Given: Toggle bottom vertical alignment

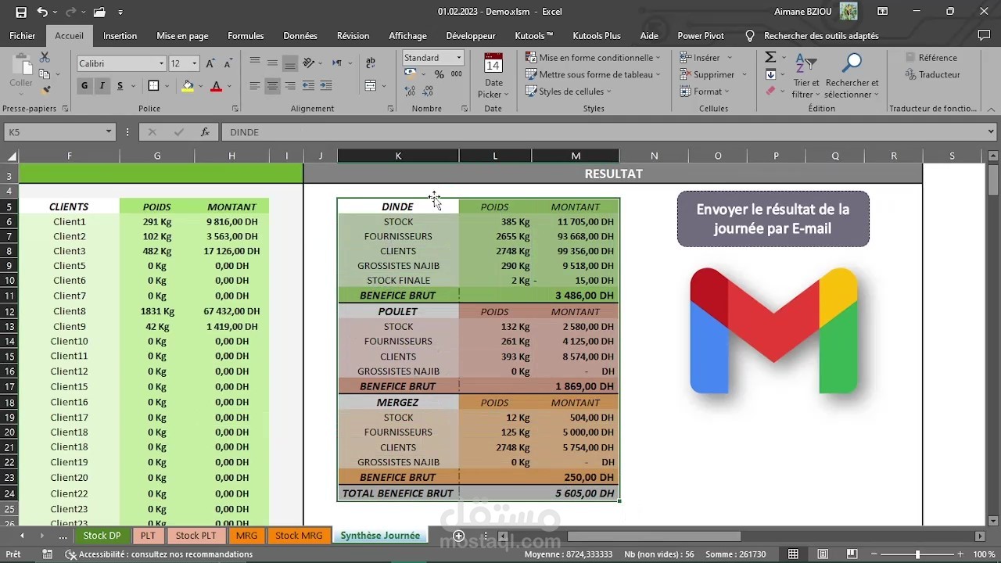Looking at the screenshot, I should tap(290, 63).
